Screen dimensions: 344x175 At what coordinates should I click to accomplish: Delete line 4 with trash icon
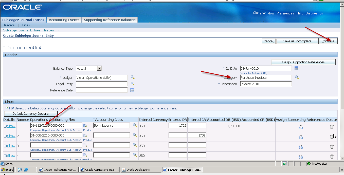click(332, 157)
